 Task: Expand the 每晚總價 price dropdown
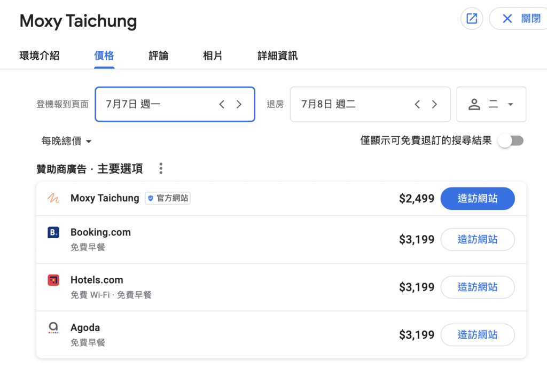click(66, 141)
